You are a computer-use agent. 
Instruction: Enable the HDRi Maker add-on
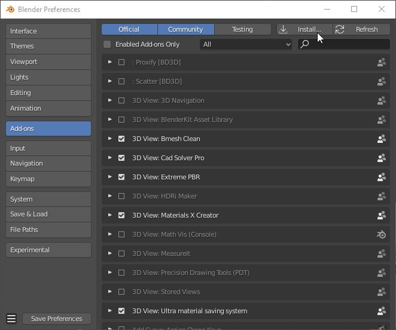[121, 196]
